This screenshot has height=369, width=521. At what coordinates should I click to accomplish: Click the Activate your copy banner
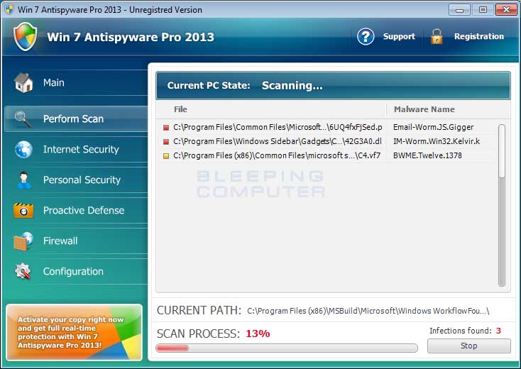(74, 332)
